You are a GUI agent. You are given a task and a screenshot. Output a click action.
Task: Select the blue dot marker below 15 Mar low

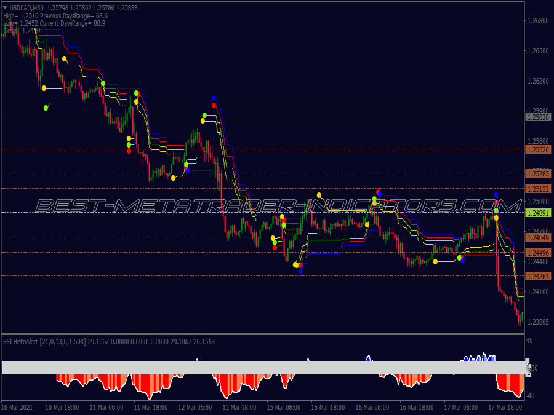[300, 271]
